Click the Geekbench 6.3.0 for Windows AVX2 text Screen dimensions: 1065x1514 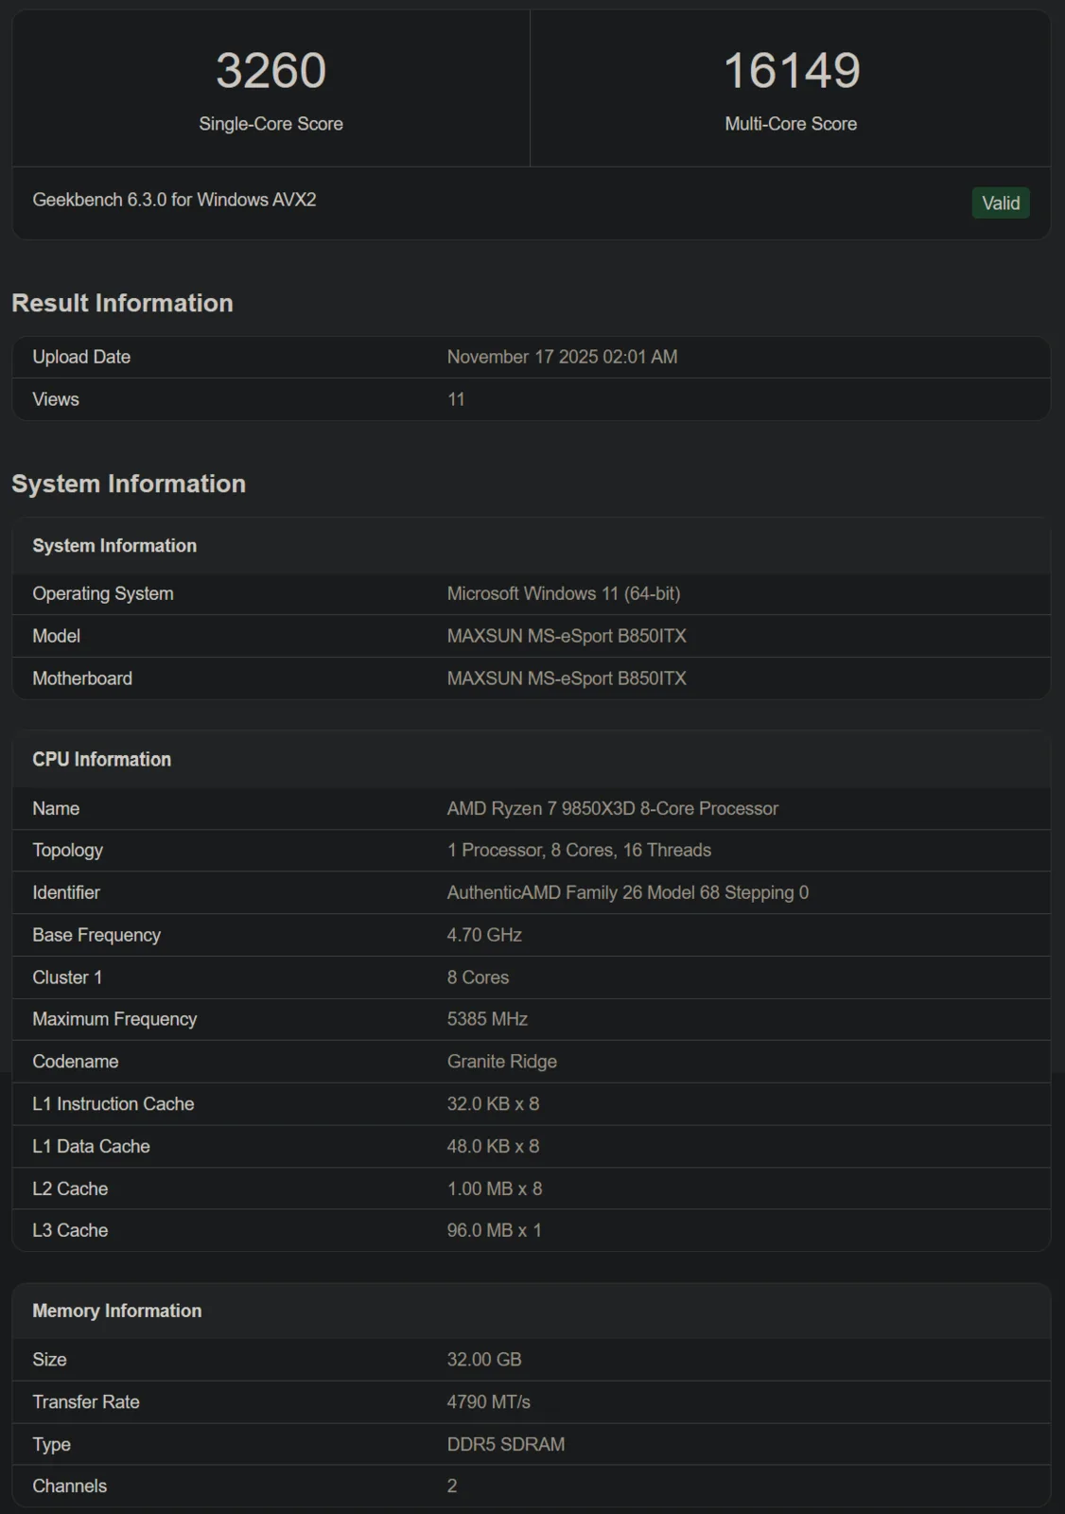click(x=174, y=200)
